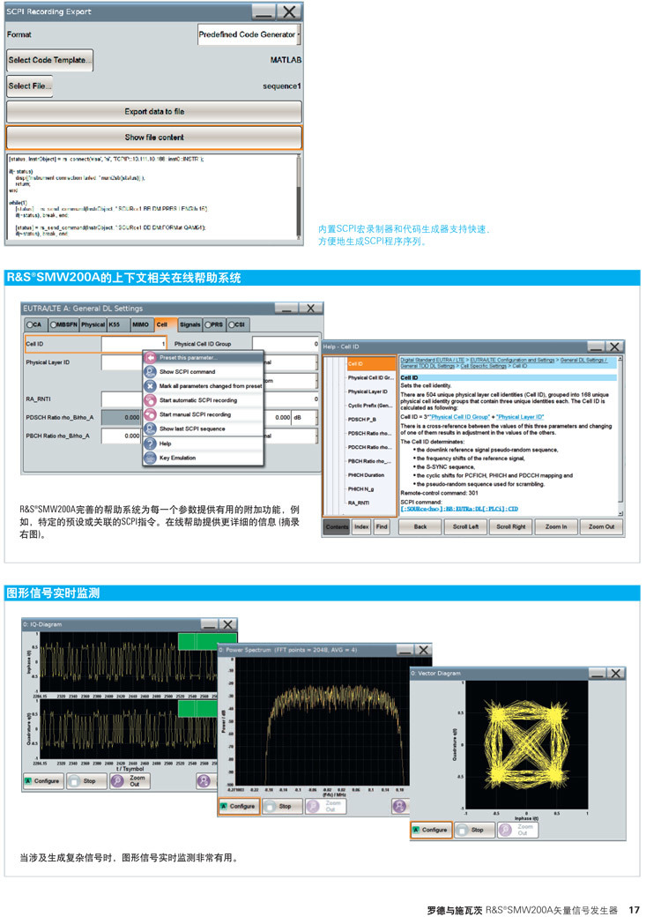Click the Show last SCPI sequence icon
Image resolution: width=661 pixels, height=917 pixels.
150,429
